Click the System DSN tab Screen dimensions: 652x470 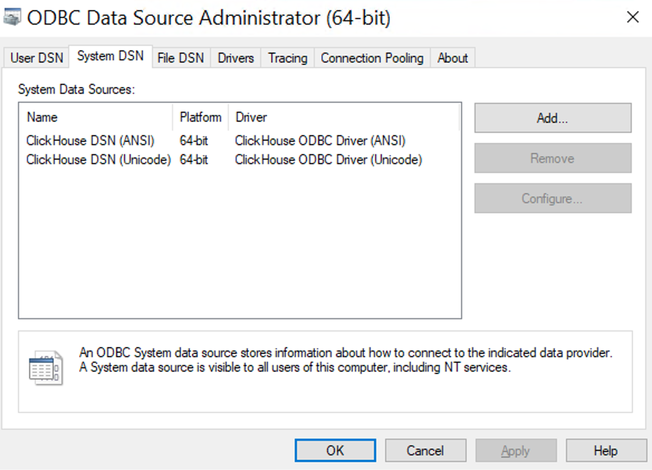[x=111, y=55]
